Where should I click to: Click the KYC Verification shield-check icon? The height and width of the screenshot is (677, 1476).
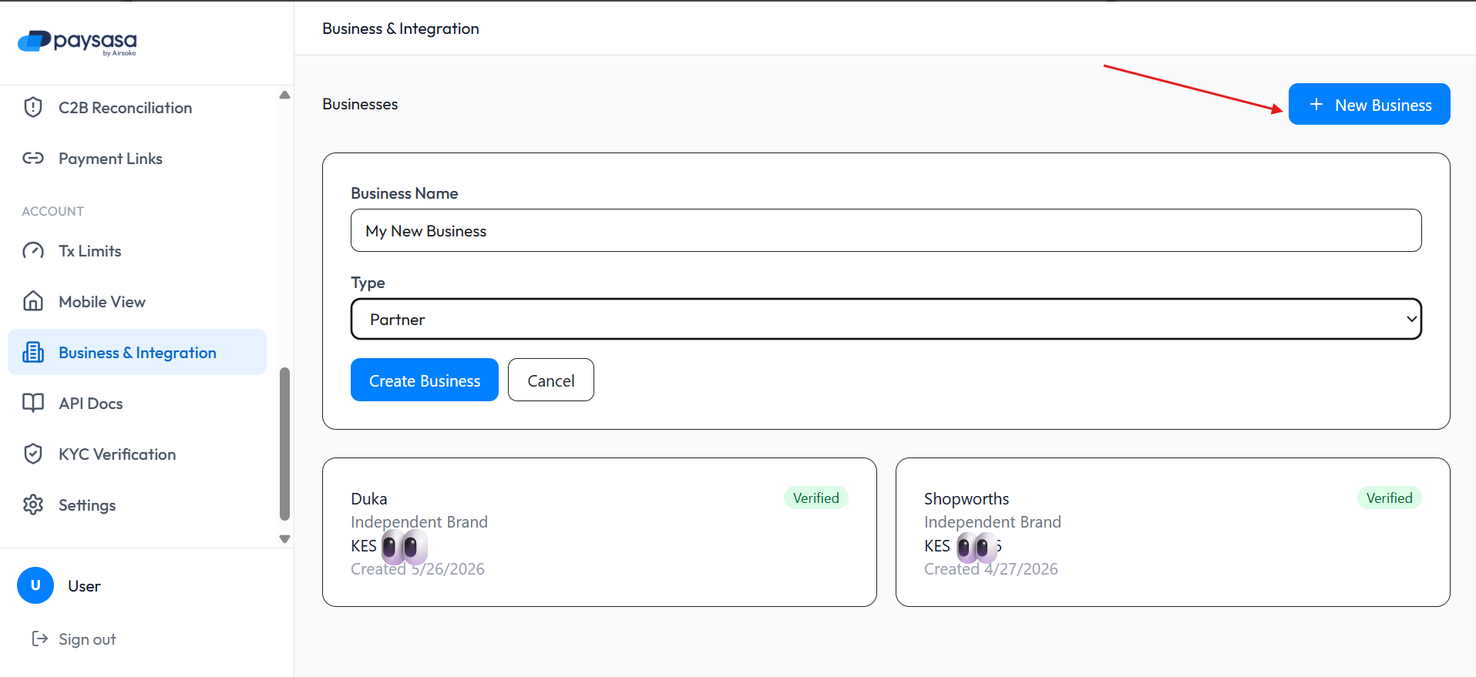[x=33, y=454]
